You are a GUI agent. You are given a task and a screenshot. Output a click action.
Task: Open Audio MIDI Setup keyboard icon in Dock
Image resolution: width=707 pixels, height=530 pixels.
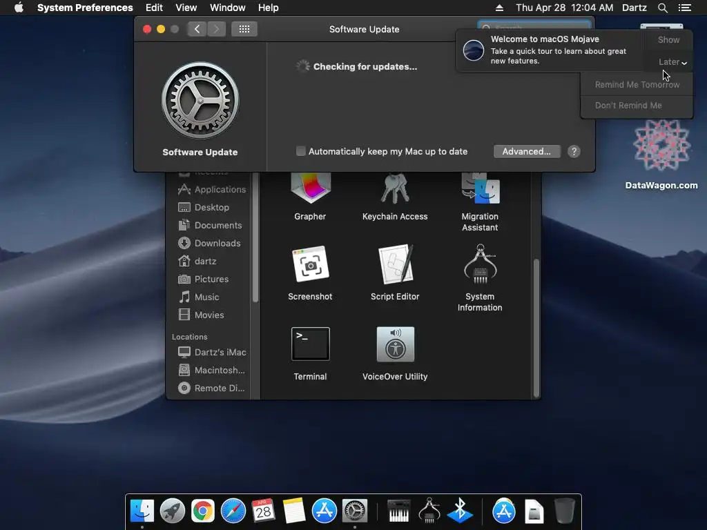click(399, 511)
